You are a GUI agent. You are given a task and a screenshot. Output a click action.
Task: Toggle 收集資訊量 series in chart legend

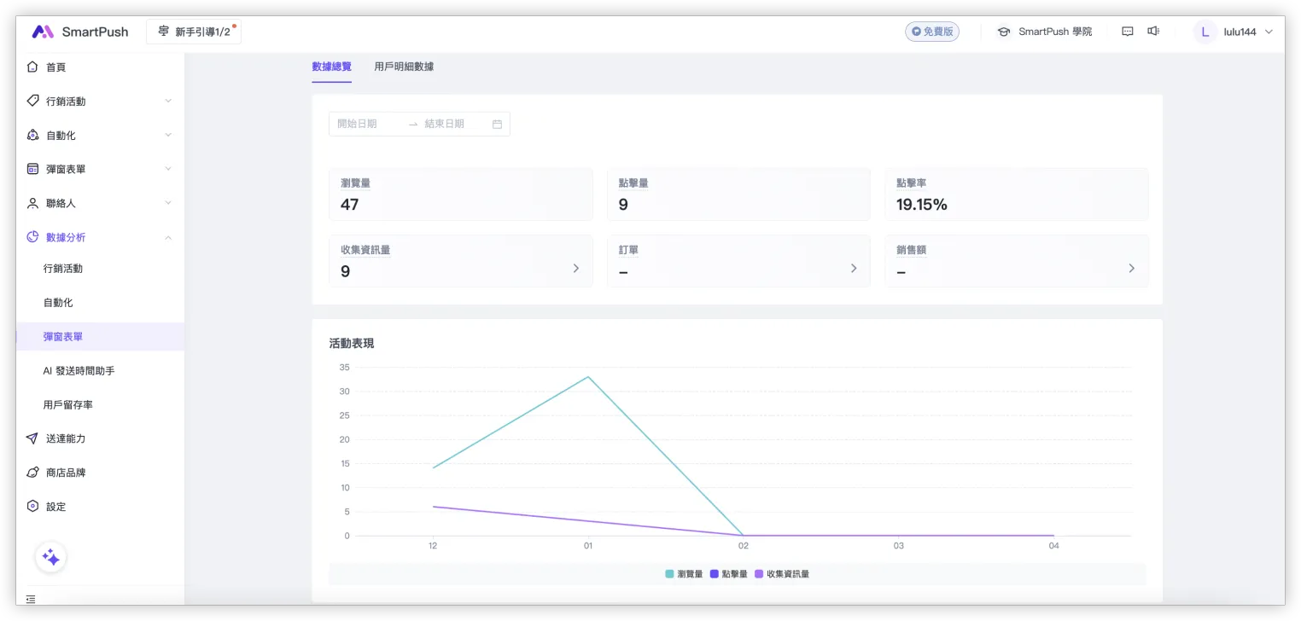[781, 574]
